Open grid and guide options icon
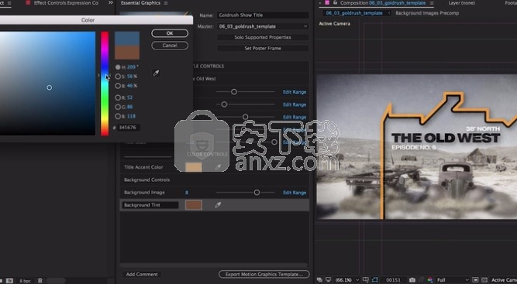Viewport: 517px width, 284px height. coord(366,280)
